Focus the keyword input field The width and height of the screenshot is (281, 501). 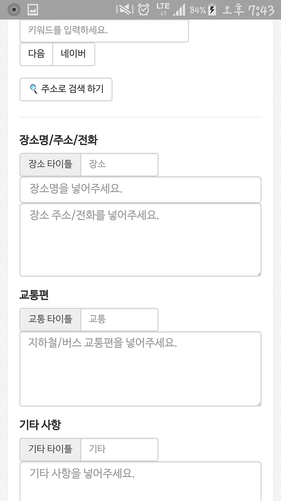(x=104, y=31)
